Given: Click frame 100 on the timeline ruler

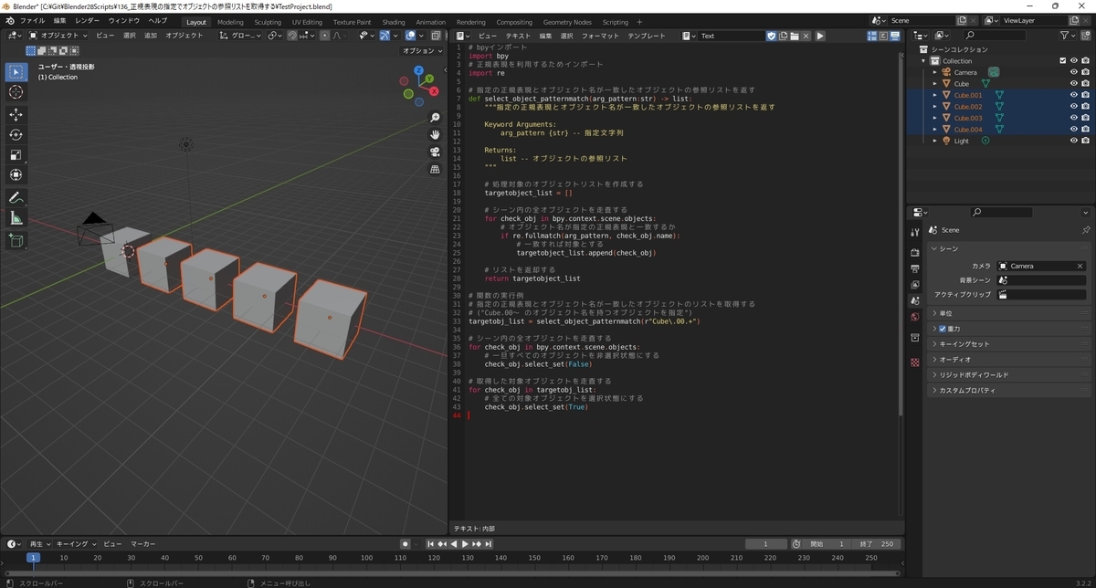Looking at the screenshot, I should pos(365,557).
